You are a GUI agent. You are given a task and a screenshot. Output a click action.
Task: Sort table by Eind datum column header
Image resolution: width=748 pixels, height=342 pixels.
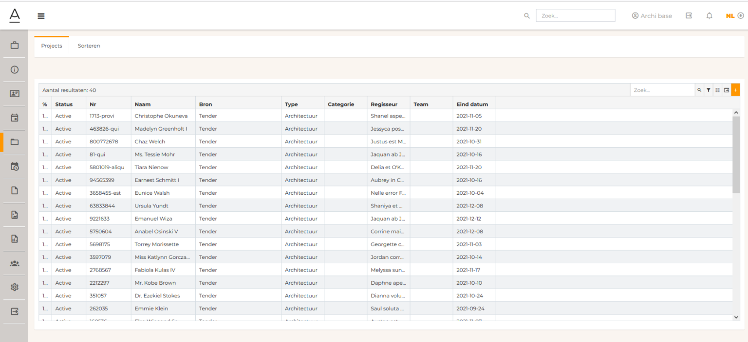click(472, 104)
